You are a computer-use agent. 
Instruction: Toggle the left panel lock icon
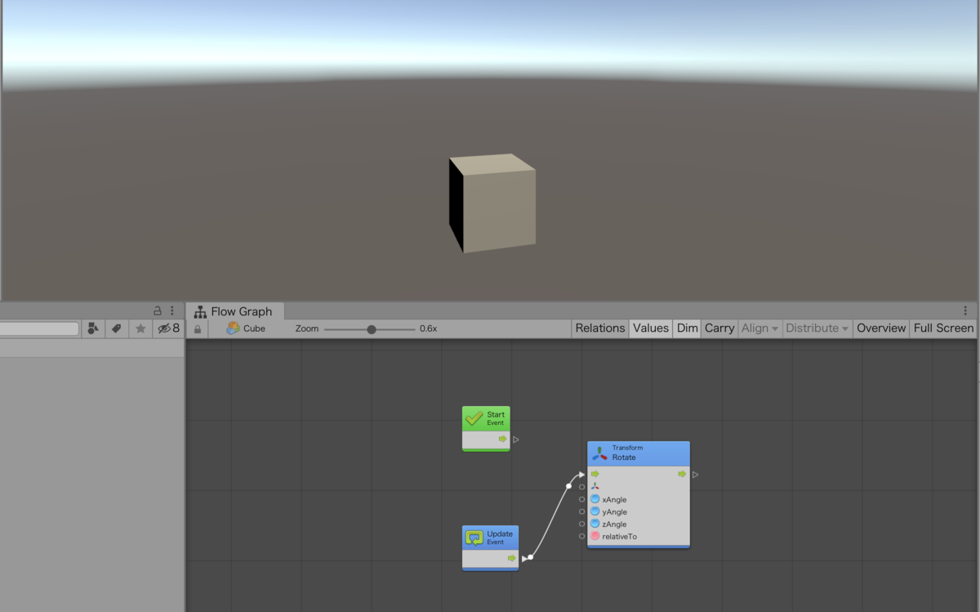pos(158,310)
